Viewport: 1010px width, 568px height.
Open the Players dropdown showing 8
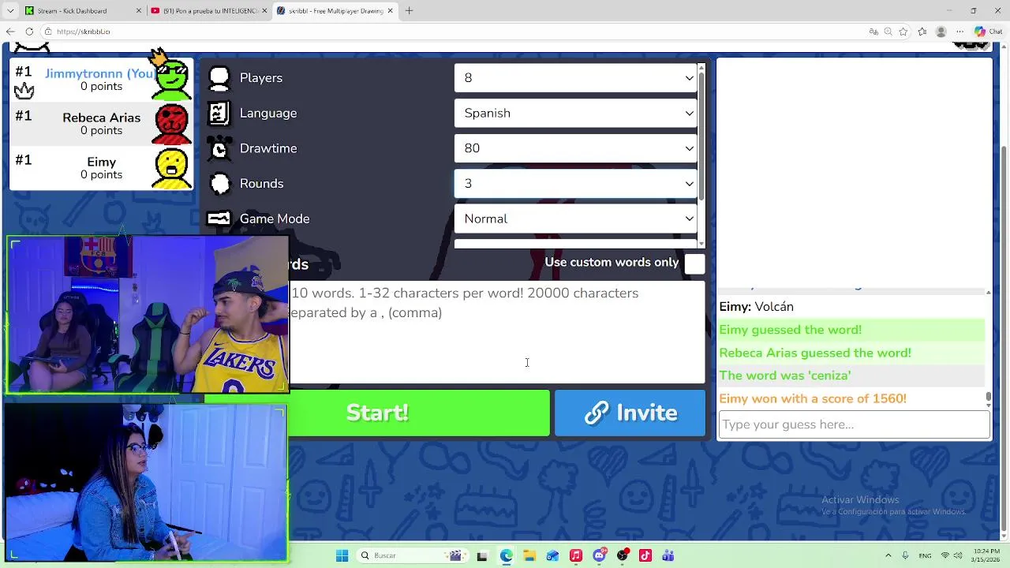pyautogui.click(x=576, y=78)
